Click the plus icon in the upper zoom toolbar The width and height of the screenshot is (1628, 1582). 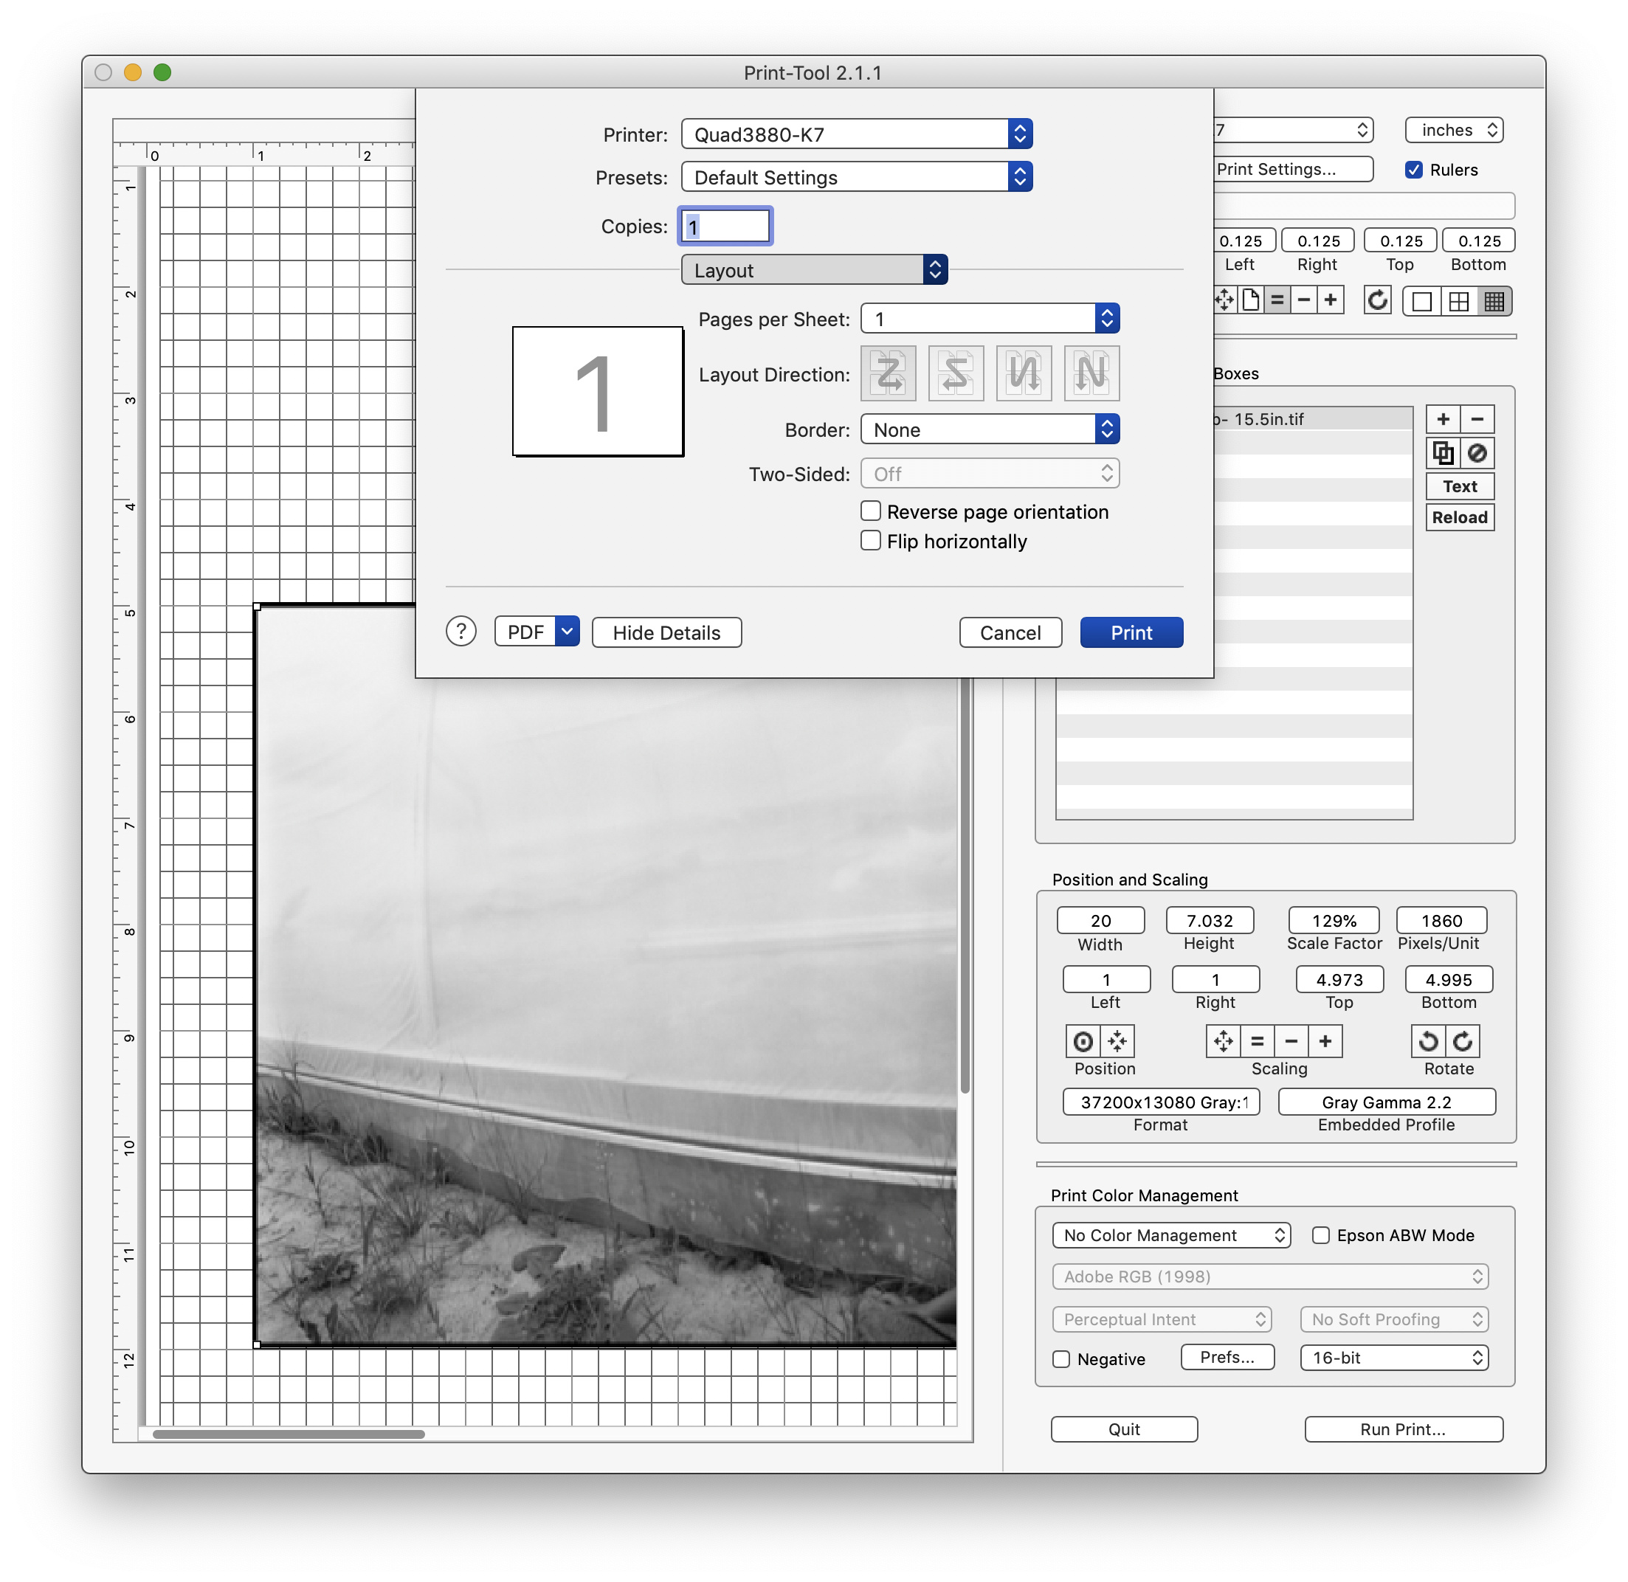pyautogui.click(x=1330, y=300)
